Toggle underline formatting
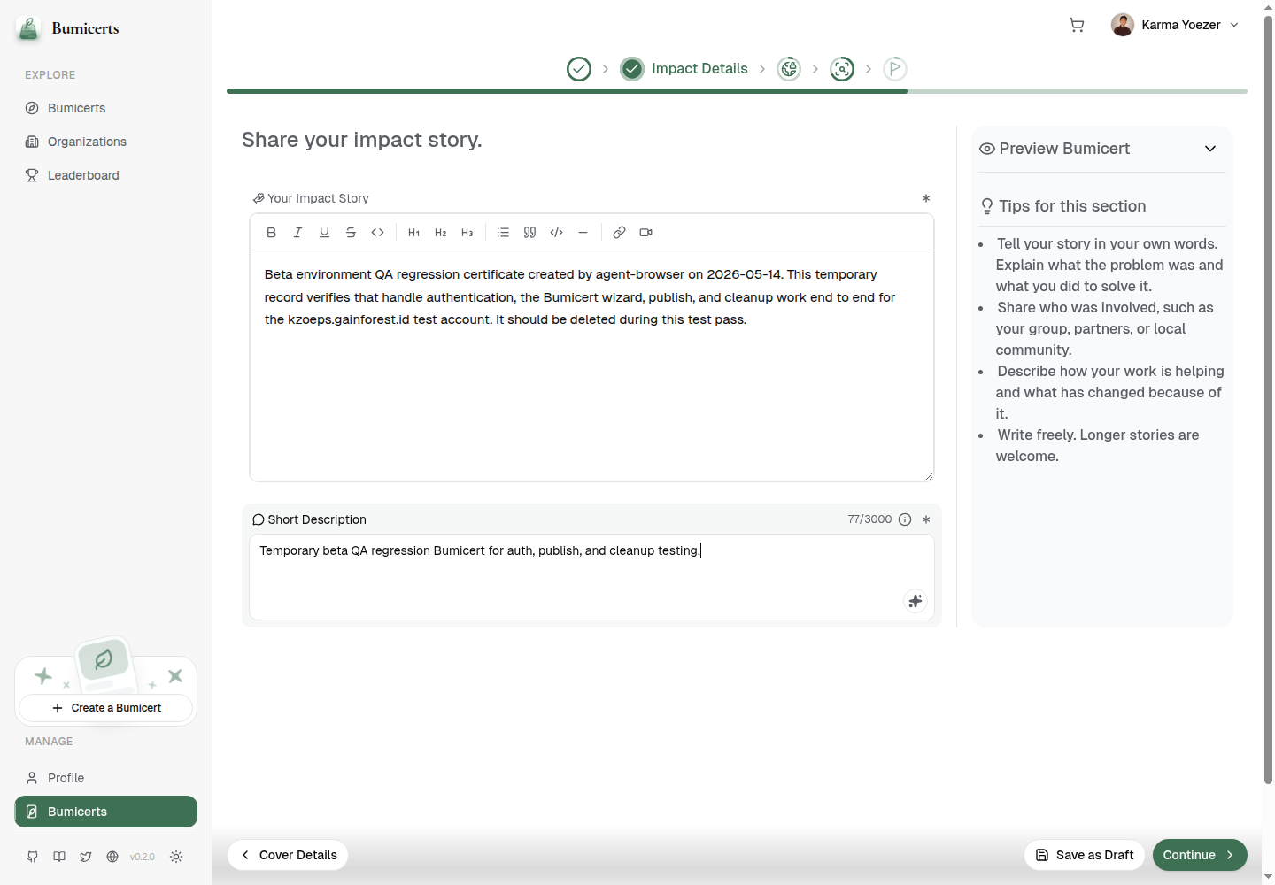 click(x=325, y=233)
